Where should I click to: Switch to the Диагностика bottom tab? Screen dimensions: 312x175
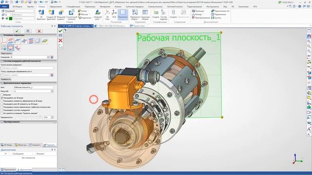click(24, 170)
